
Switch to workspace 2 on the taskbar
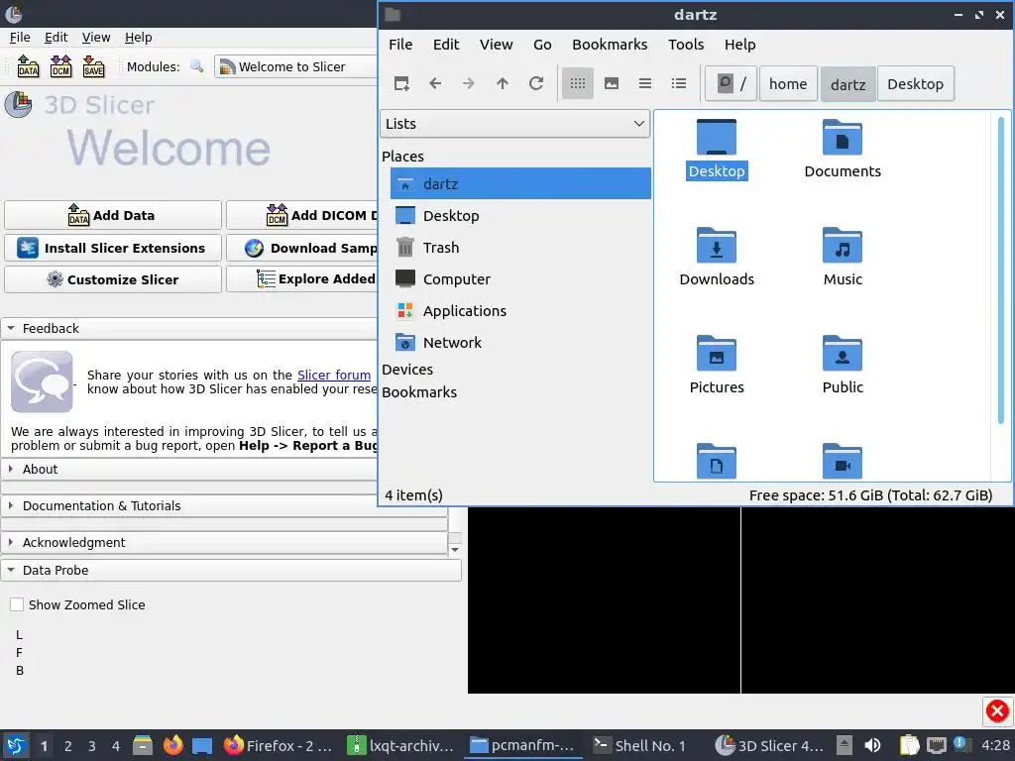[68, 745]
